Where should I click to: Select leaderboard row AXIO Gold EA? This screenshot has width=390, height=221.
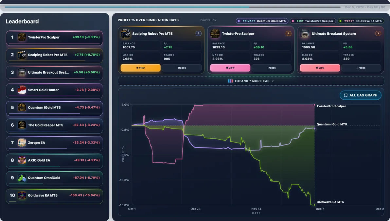coord(54,161)
